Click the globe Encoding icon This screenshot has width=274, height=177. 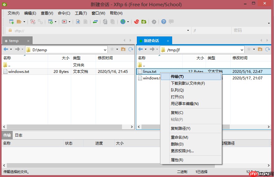[x=123, y=22]
